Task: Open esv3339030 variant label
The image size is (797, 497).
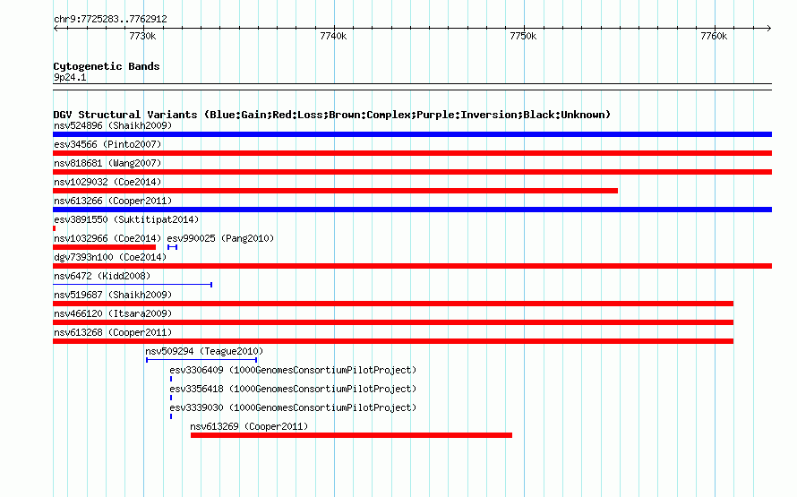Action: [293, 407]
